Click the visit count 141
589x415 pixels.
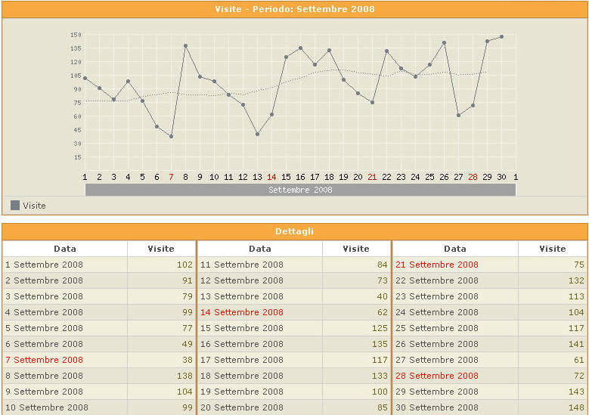pyautogui.click(x=576, y=344)
